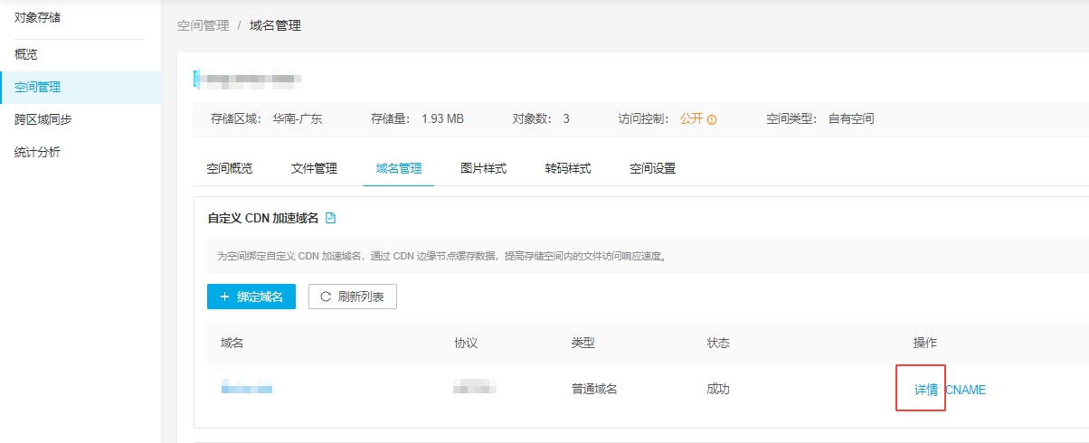Select 概览 in the left sidebar

[26, 54]
